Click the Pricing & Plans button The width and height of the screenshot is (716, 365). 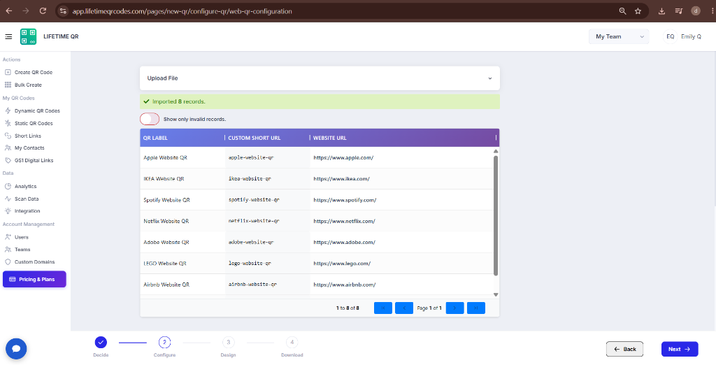[34, 279]
